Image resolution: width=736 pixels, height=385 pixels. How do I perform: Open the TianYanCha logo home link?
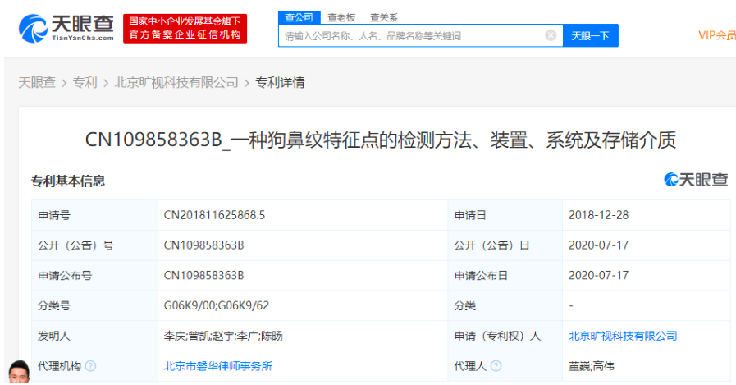[66, 28]
